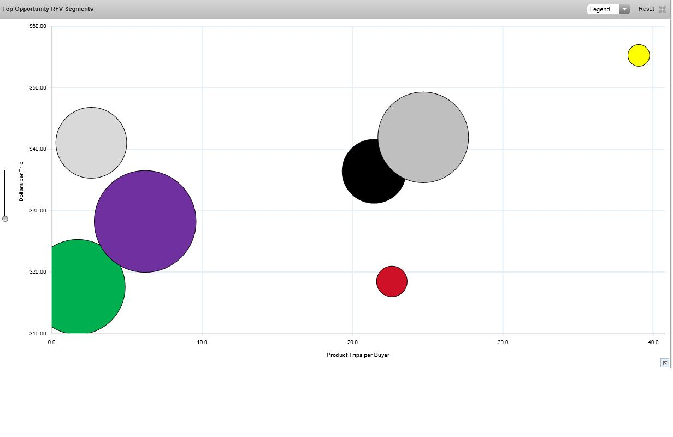Click the 20.0 x-axis tick label
Viewport: 673px width, 437px height.
(x=352, y=342)
